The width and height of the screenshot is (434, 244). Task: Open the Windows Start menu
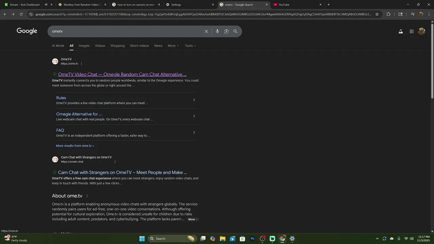(x=142, y=239)
